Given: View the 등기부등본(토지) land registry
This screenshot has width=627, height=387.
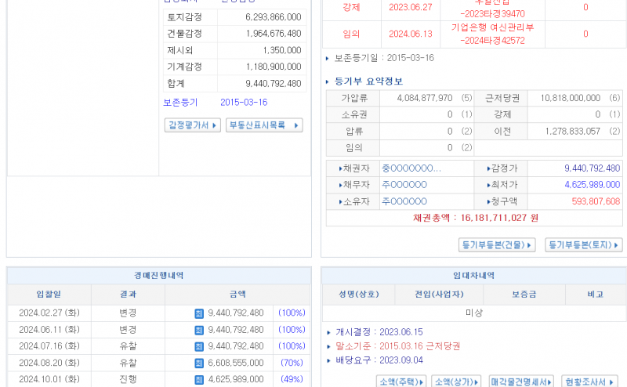Looking at the screenshot, I should 584,245.
